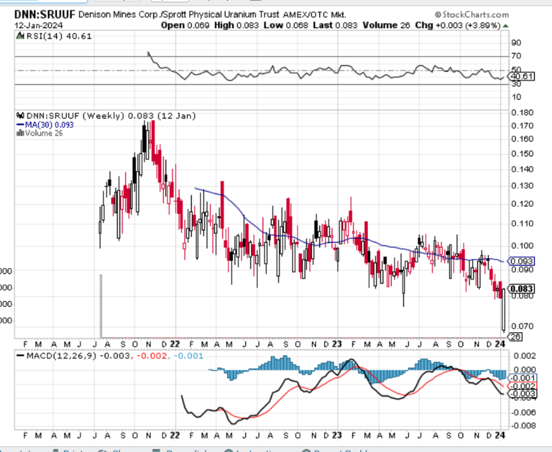Click the 70 overbought level on RSI axis
The height and width of the screenshot is (452, 552).
point(516,56)
